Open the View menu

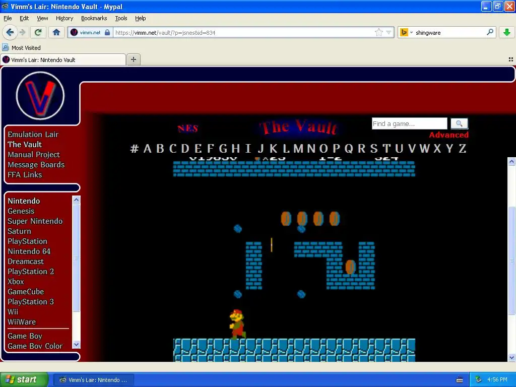point(42,18)
